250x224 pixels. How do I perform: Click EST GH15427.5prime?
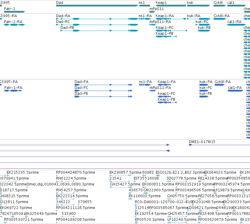click(125, 184)
